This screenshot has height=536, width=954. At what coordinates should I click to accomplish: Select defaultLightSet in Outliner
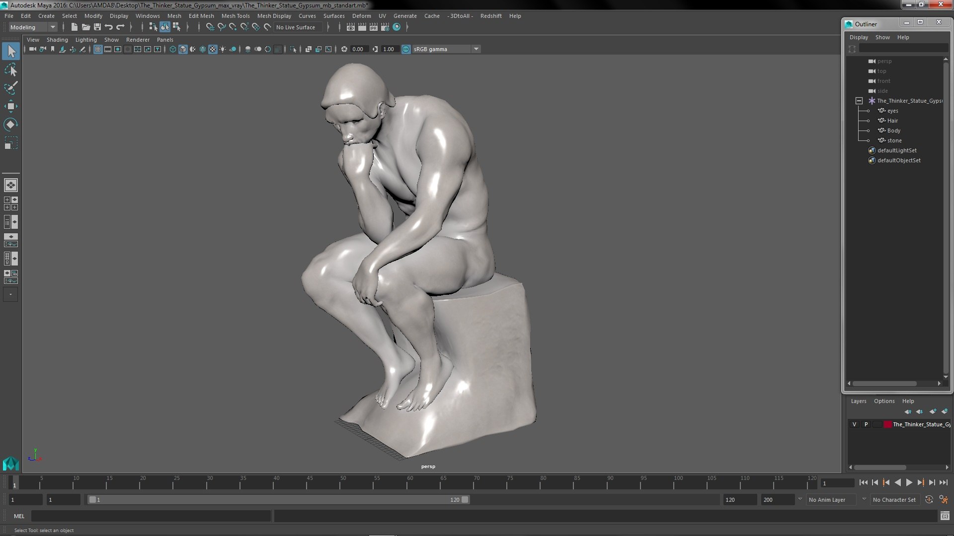tap(896, 150)
